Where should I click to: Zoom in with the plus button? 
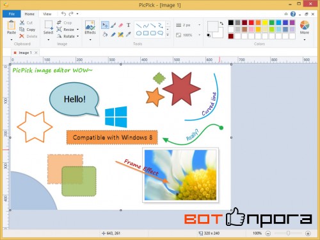[x=308, y=234]
